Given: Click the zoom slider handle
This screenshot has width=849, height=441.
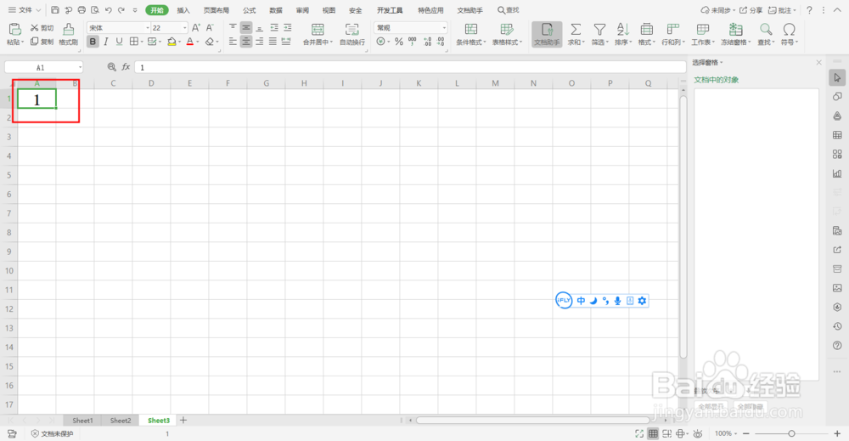Looking at the screenshot, I should click(x=791, y=433).
